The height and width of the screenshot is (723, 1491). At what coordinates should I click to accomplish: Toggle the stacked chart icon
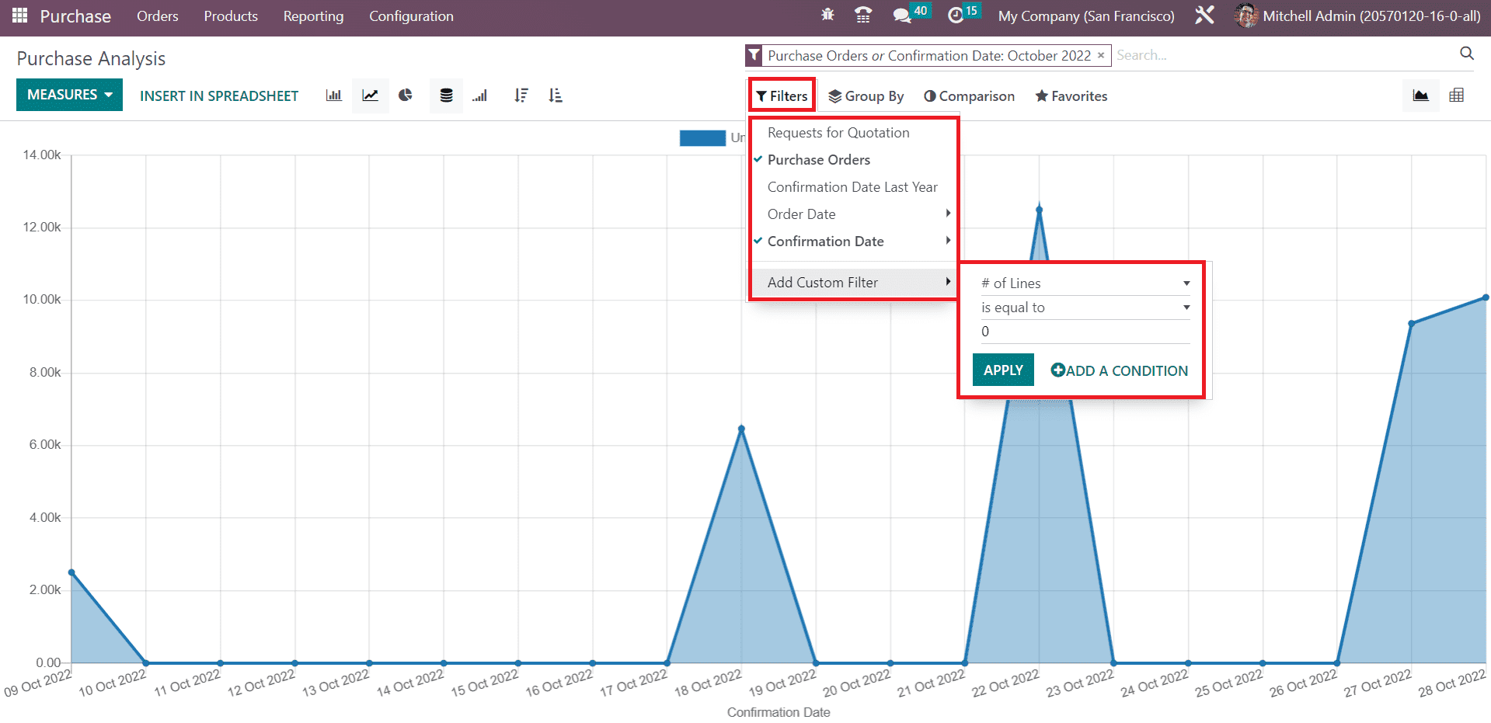pos(446,96)
